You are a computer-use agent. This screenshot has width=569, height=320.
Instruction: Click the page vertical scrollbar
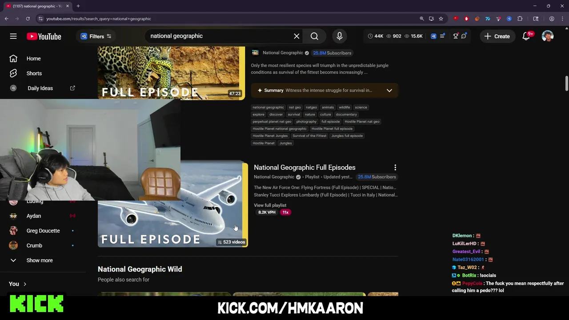pos(567,83)
